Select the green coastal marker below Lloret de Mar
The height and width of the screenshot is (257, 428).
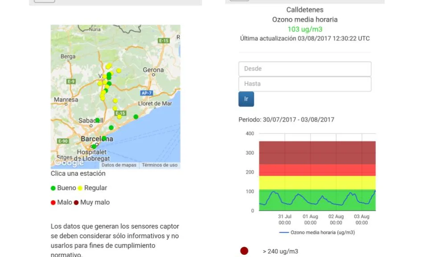pyautogui.click(x=136, y=117)
